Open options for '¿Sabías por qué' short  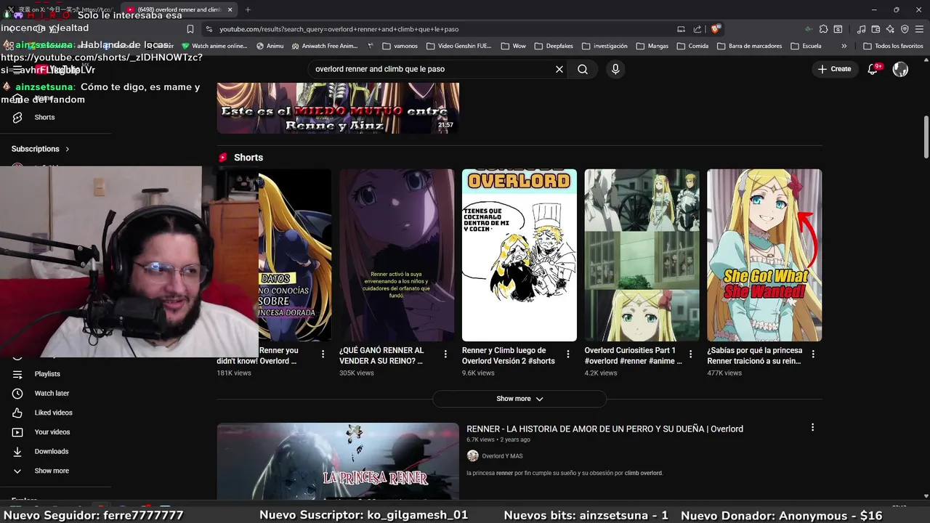point(813,354)
